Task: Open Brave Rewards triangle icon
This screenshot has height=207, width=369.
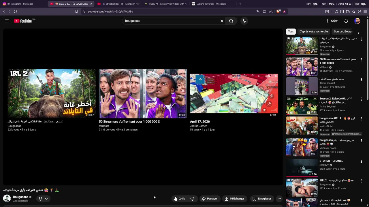Action: point(284,11)
